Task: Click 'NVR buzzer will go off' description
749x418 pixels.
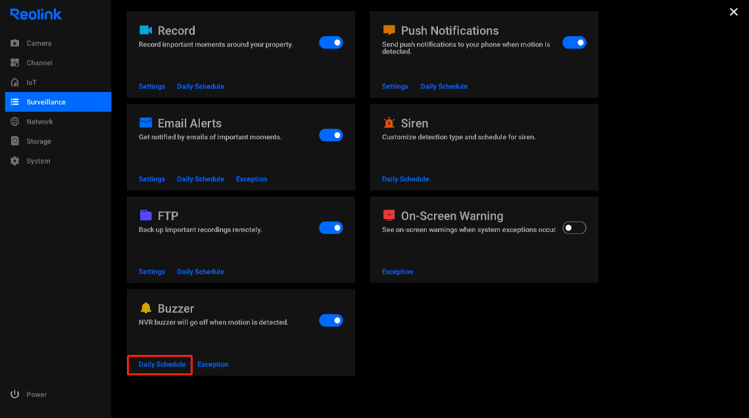Action: pyautogui.click(x=214, y=322)
